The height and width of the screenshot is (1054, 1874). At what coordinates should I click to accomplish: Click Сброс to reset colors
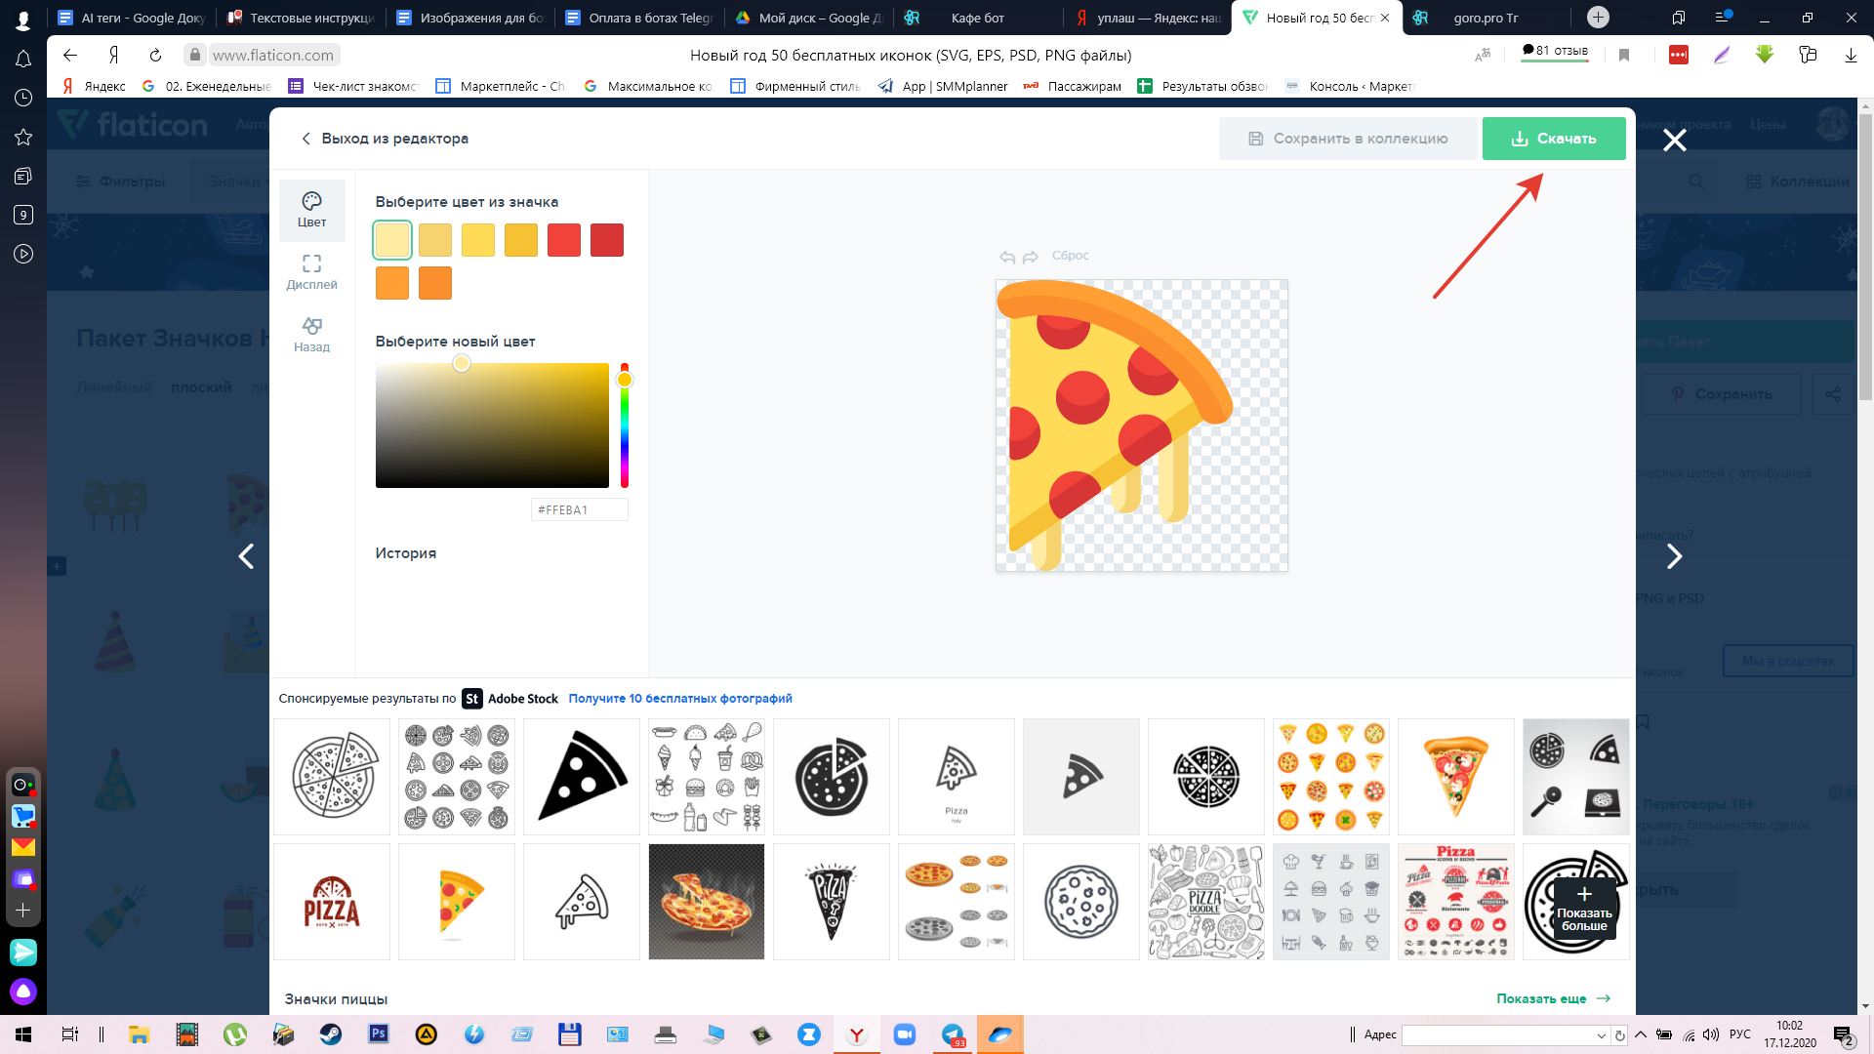pos(1070,256)
